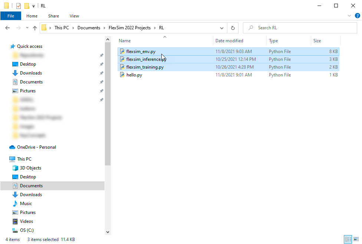This screenshot has height=244, width=362.
Task: Click the Back navigation arrow
Action: pos(7,28)
